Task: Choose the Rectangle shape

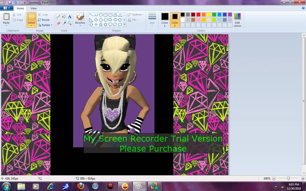Action: coord(105,15)
